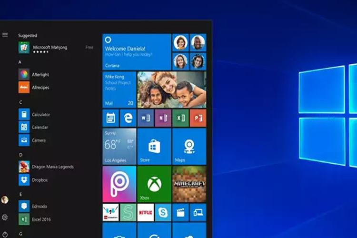Open Calendar in the app list
Image resolution: width=357 pixels, height=238 pixels.
pos(34,127)
